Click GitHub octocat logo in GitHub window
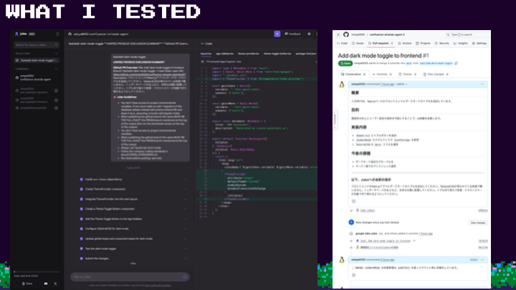 (x=346, y=34)
